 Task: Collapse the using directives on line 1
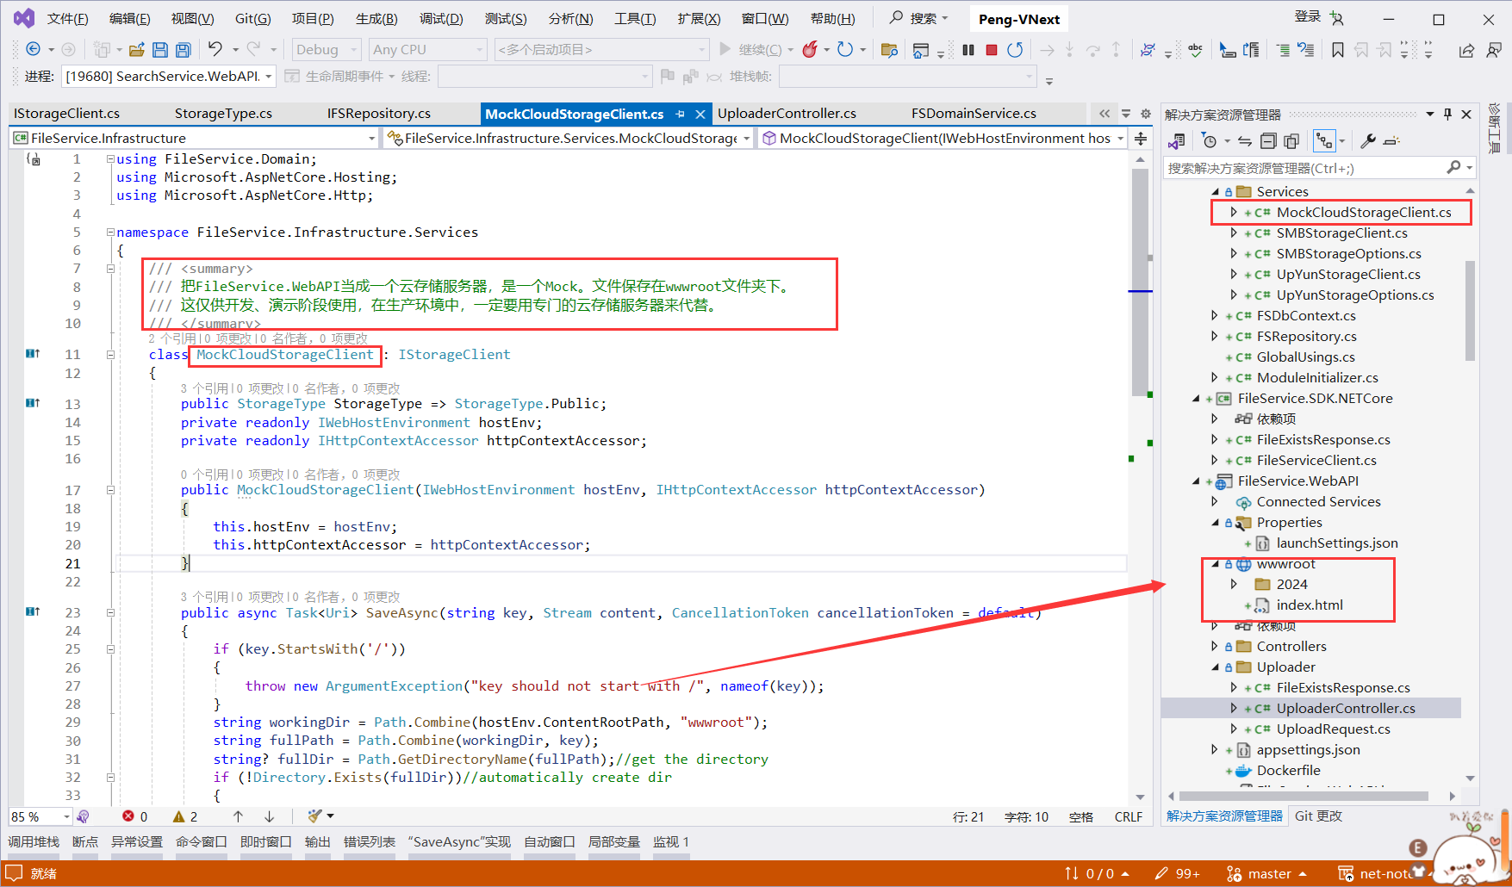coord(110,159)
